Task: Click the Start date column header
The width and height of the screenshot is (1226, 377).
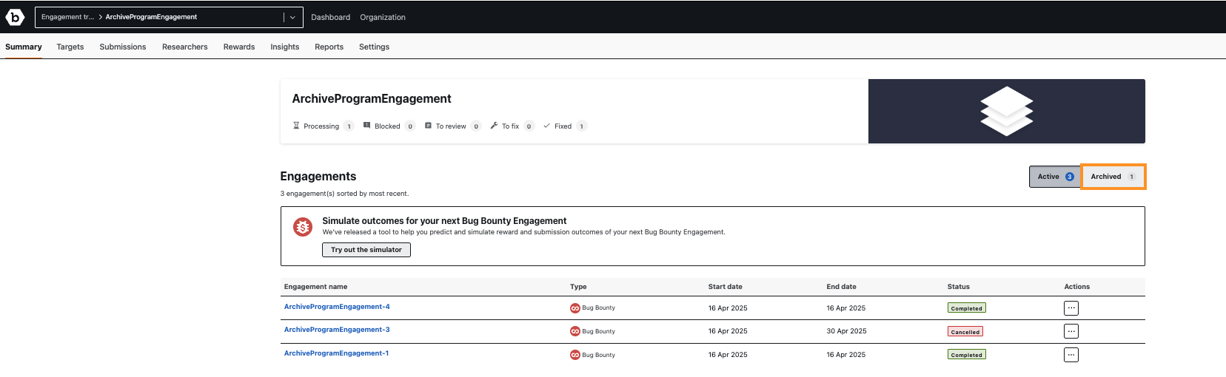Action: coord(725,287)
